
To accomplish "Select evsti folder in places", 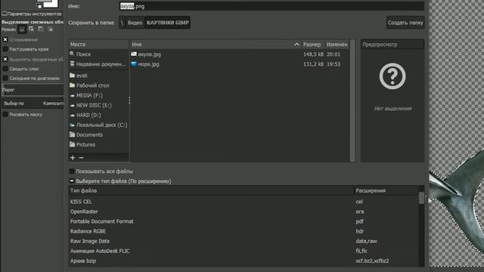I will coord(98,76).
